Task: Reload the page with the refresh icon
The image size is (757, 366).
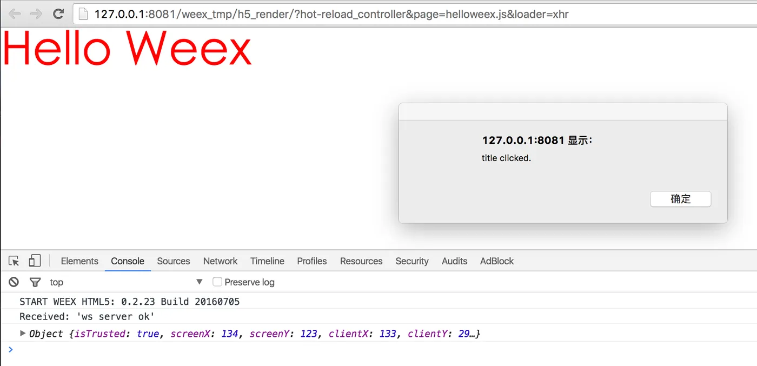Action: (58, 14)
